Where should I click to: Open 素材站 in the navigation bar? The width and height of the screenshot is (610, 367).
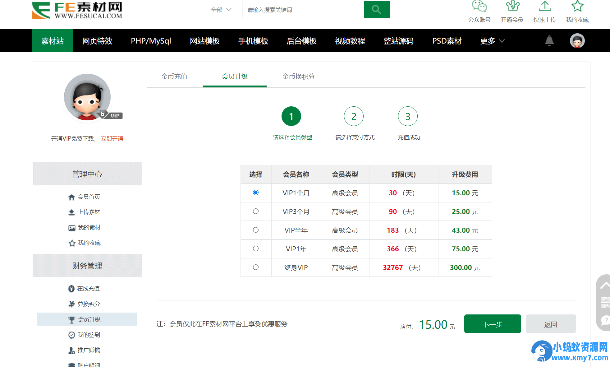pos(53,41)
